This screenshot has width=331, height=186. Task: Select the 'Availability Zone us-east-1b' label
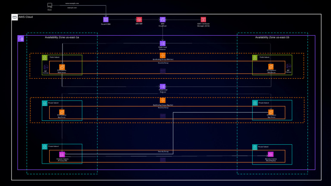[x=272, y=37]
